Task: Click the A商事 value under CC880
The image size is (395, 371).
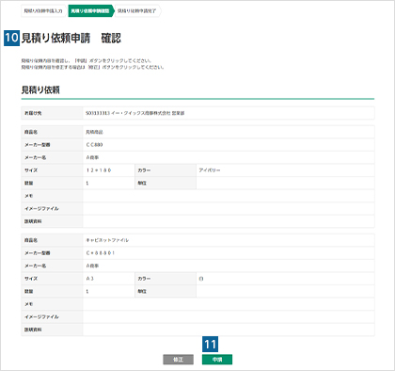Action: point(92,157)
